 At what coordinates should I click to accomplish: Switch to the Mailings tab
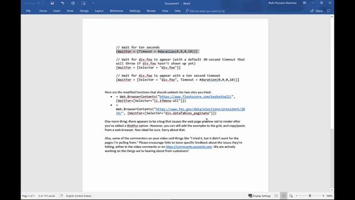(135, 11)
